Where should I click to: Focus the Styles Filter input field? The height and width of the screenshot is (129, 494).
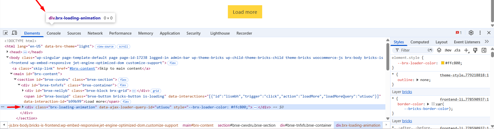[x=412, y=50]
